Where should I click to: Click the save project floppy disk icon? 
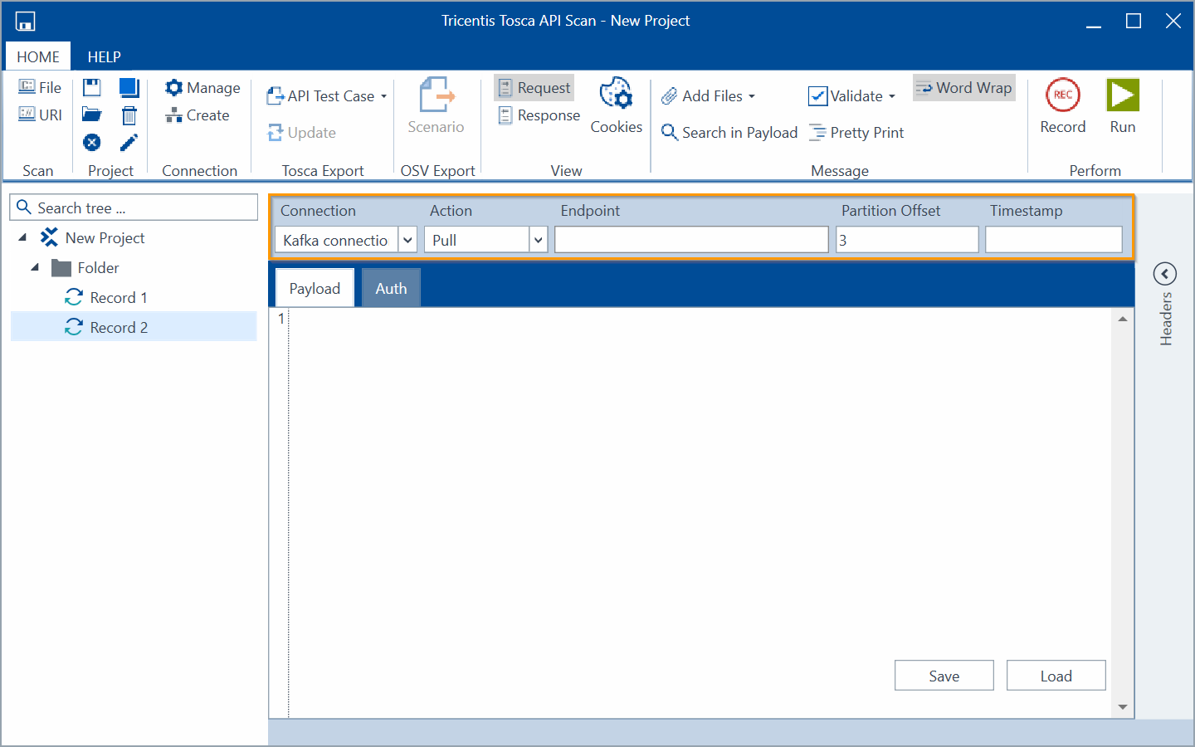point(92,88)
